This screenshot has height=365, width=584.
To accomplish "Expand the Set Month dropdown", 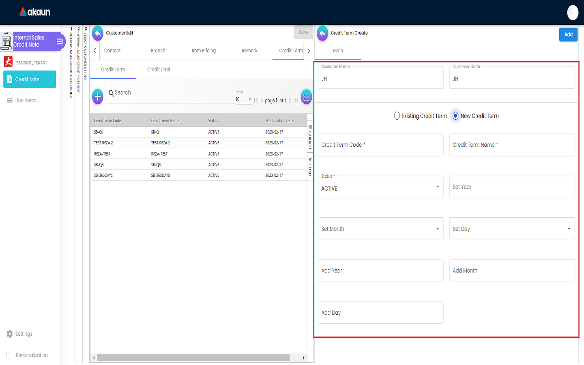I will click(380, 229).
